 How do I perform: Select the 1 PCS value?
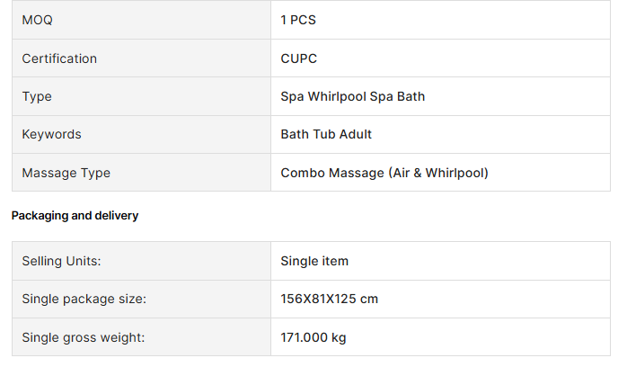(x=298, y=20)
